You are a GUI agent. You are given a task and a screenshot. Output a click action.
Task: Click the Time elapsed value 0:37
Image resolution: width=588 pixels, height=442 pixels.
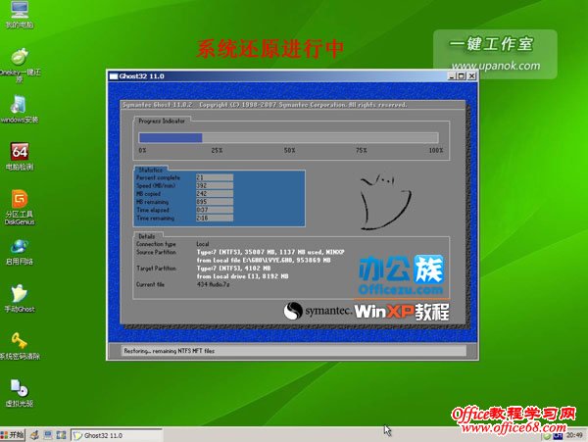point(214,210)
